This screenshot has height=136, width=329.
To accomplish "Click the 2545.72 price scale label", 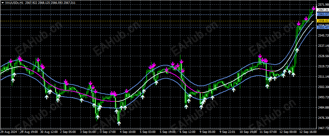I will click(x=323, y=35).
